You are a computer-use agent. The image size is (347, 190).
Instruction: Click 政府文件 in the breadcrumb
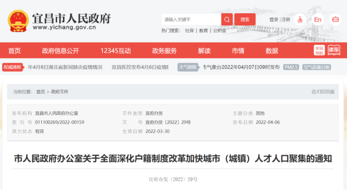60,92
